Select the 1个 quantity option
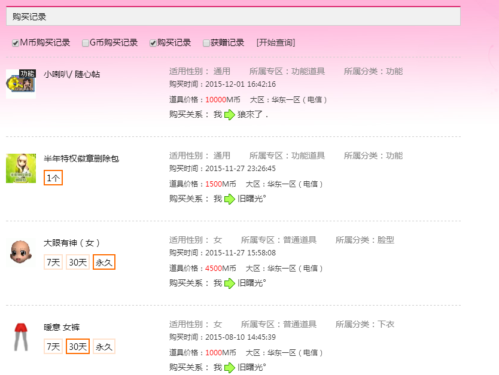The image size is (499, 375). pyautogui.click(x=53, y=178)
